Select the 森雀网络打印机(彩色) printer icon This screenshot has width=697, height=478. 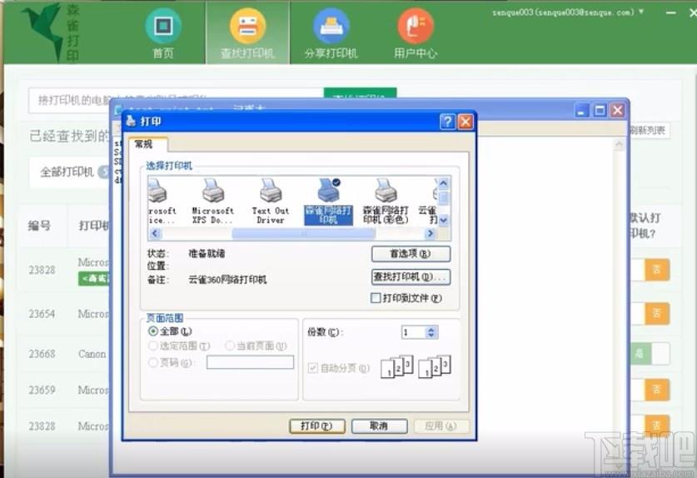386,201
